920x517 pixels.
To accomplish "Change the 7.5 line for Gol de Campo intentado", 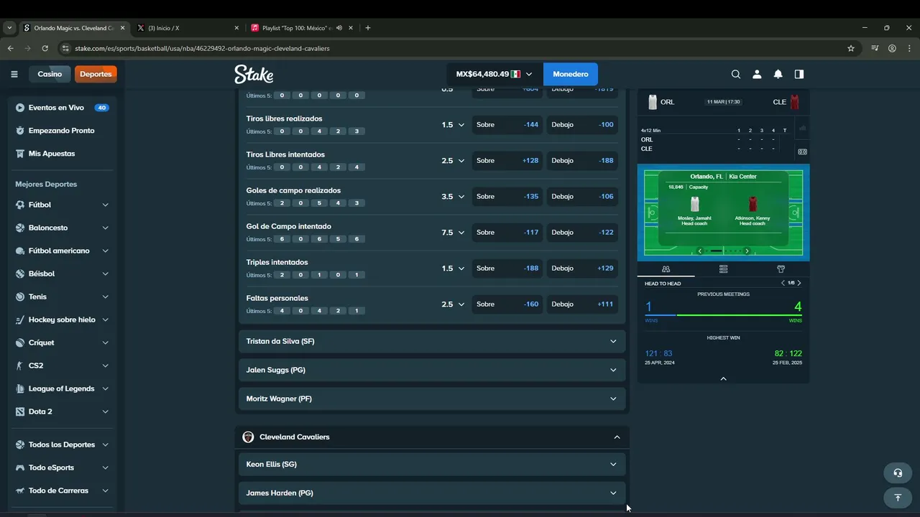I will (453, 233).
